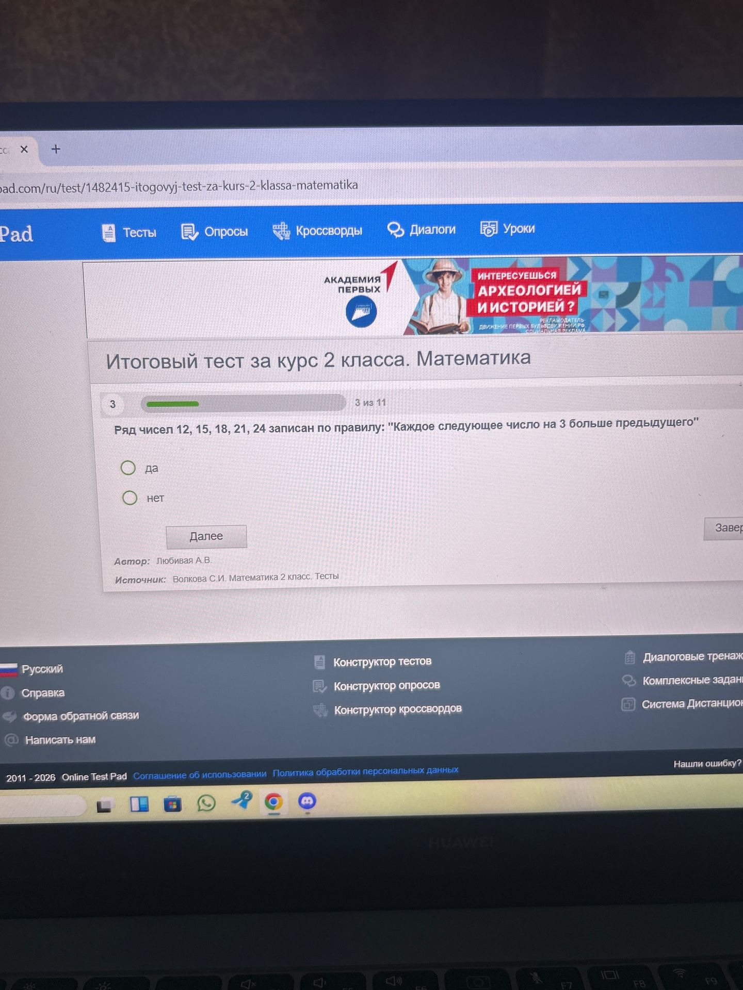Screen dimensions: 743x990
Task: Open a new browser tab
Action: coord(56,149)
